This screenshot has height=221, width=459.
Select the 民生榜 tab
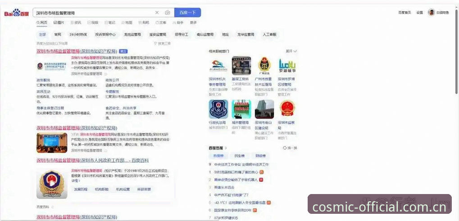pos(239,156)
